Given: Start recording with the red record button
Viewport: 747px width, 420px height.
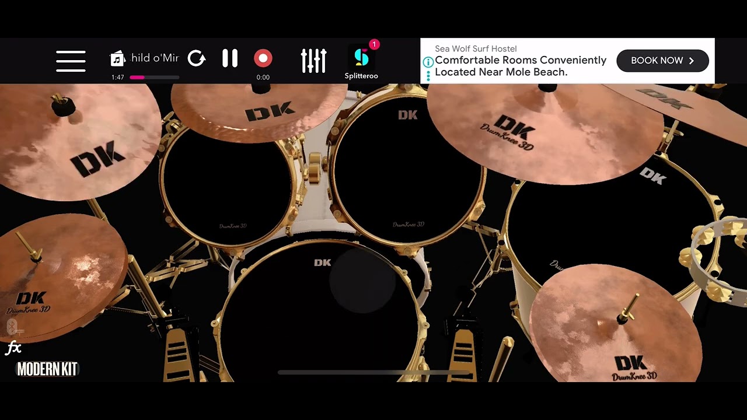Looking at the screenshot, I should (263, 58).
